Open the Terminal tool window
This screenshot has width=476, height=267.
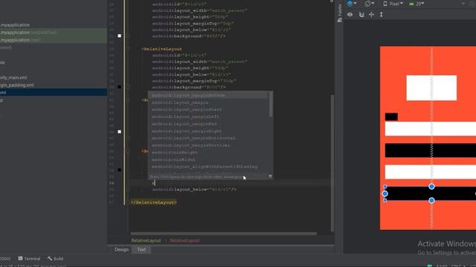point(29,259)
